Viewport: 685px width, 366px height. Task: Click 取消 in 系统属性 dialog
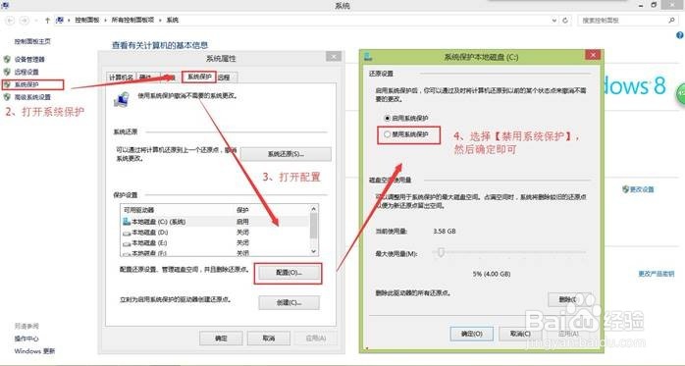269,339
